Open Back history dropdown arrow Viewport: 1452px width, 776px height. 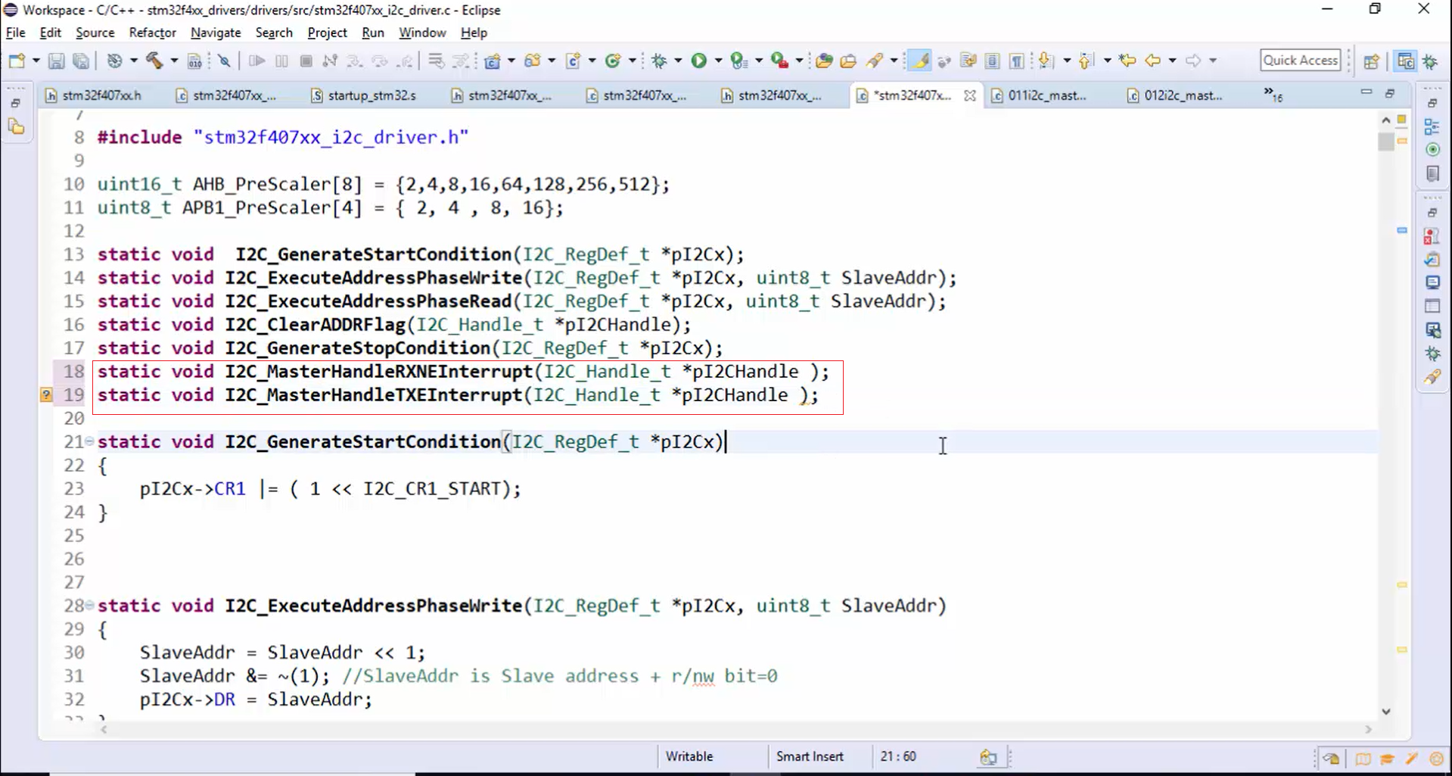tap(1172, 61)
